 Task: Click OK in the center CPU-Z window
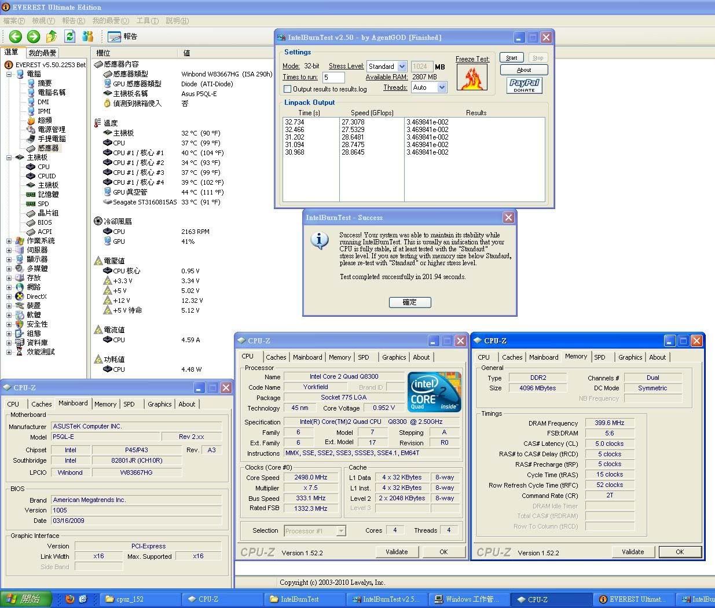point(443,552)
